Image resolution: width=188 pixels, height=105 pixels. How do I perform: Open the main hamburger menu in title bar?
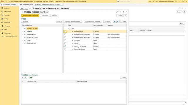click(x=6, y=1)
